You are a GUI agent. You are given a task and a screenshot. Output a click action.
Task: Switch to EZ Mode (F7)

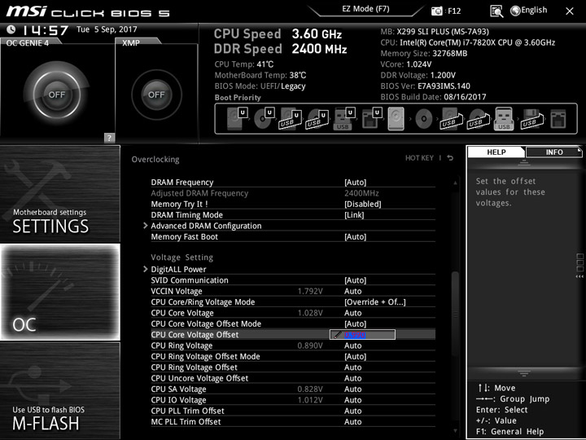click(365, 9)
